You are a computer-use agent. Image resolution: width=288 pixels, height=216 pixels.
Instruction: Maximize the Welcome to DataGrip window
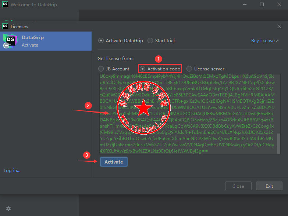[x=262, y=4]
